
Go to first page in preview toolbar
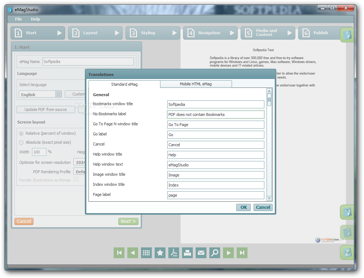tap(119, 253)
